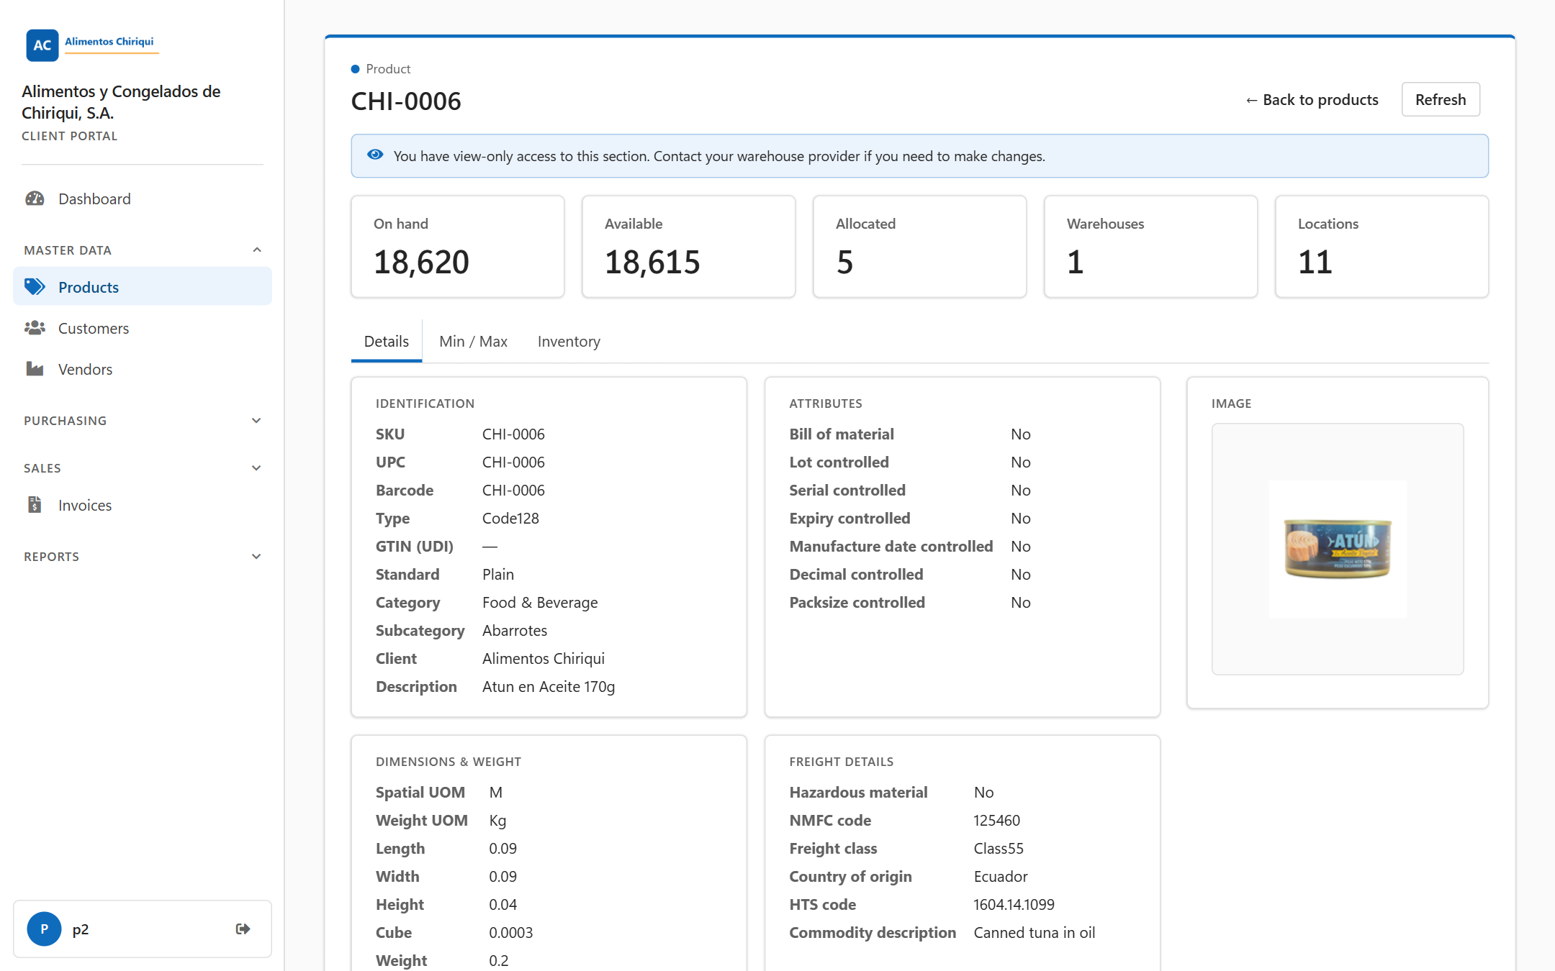Screen dimensions: 1555x971
Task: Click the Invoices document icon
Action: [35, 505]
